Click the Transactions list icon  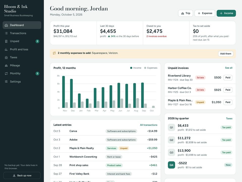pyautogui.click(x=6, y=33)
